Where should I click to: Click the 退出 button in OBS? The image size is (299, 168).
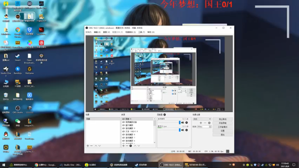coord(222,135)
